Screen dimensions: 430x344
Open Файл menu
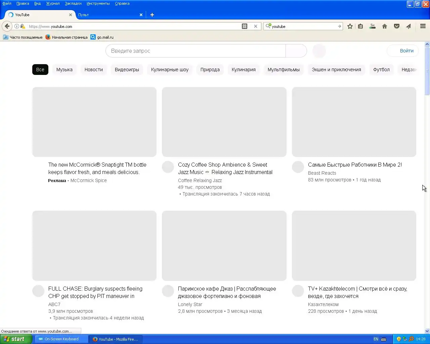coord(7,3)
